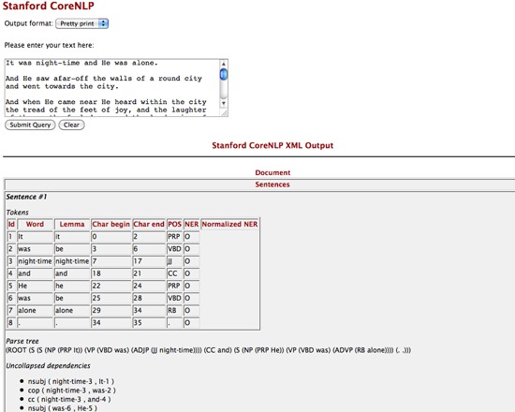Image resolution: width=515 pixels, height=412 pixels.
Task: Click inside the text entry area
Action: click(x=111, y=87)
